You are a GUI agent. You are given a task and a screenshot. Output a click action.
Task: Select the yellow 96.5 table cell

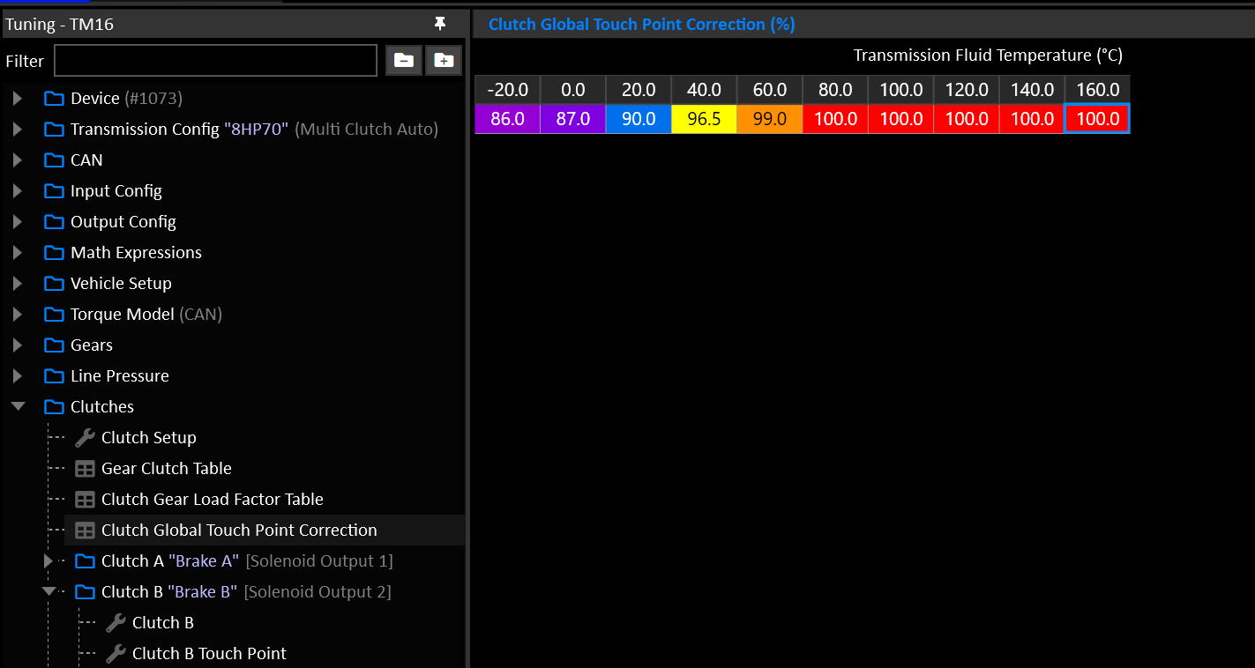(704, 118)
